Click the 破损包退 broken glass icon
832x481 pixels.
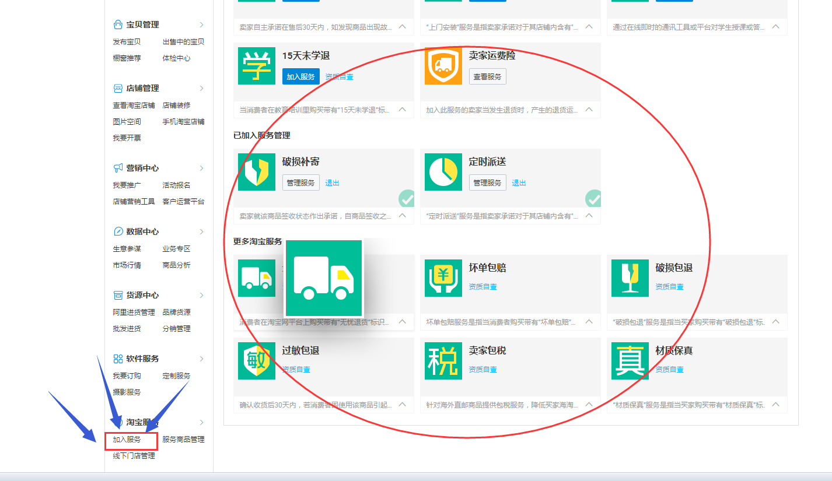pyautogui.click(x=630, y=278)
